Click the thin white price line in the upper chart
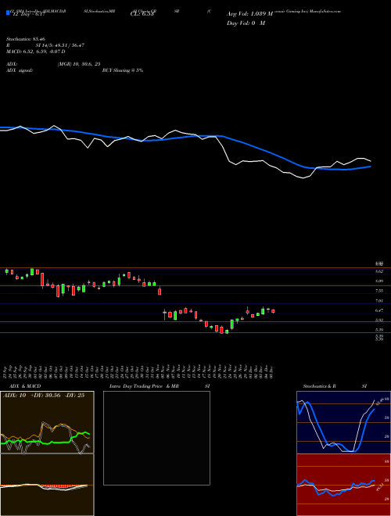 (227, 155)
